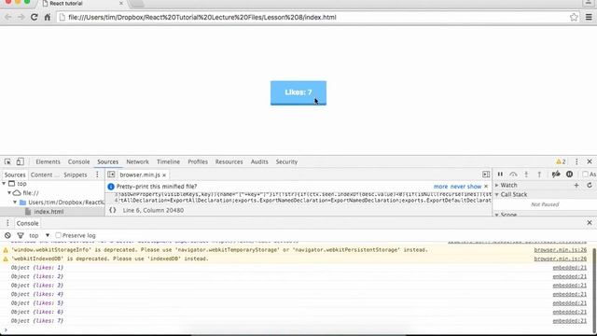The height and width of the screenshot is (336, 597).
Task: Close the browser.min.js file tab
Action: (164, 175)
